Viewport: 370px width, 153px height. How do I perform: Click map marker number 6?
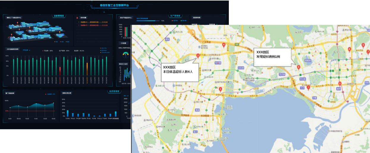[299, 68]
